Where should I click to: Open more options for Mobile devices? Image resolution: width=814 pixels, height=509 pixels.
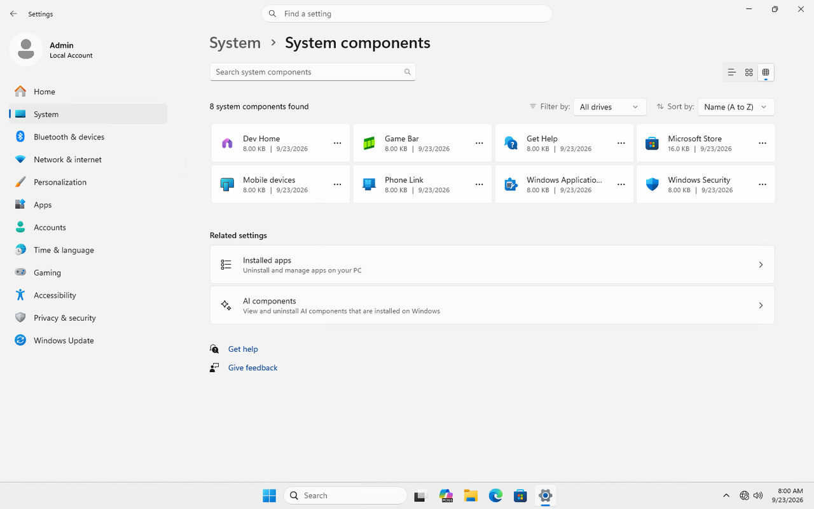(x=338, y=185)
